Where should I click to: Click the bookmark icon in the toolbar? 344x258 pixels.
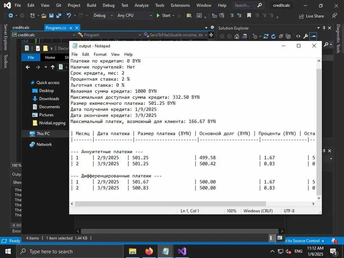tap(249, 15)
